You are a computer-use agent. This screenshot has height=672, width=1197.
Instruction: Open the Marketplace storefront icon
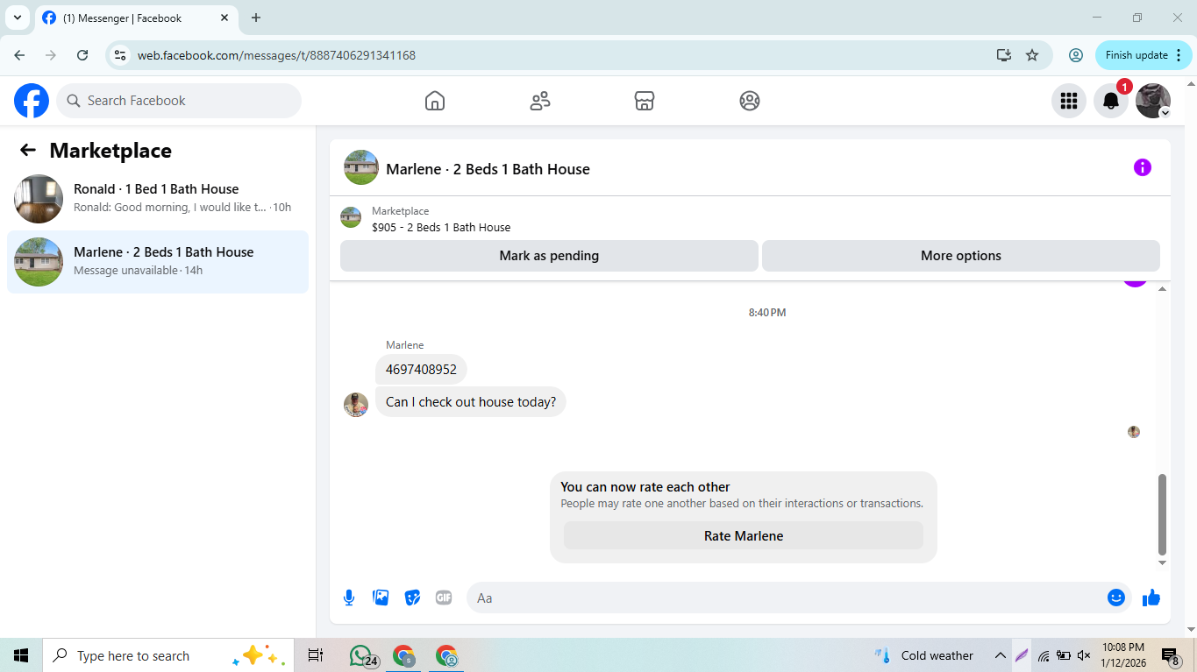[x=645, y=101]
